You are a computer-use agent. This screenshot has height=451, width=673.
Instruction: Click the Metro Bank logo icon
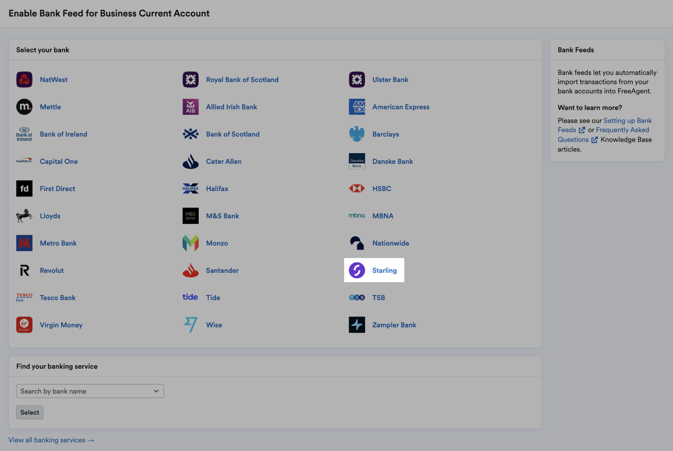tap(24, 243)
